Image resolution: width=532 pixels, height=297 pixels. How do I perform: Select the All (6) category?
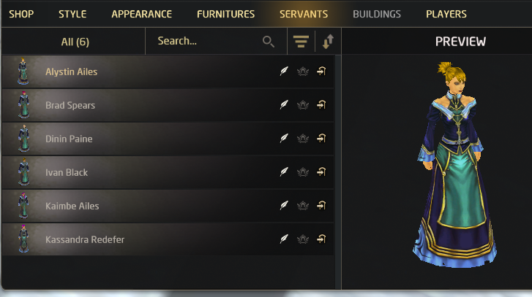(x=75, y=42)
